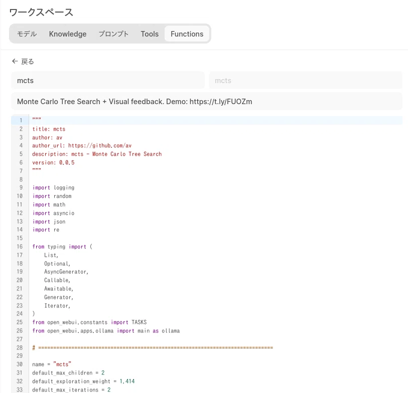The image size is (408, 393).
Task: Click the 'default_max_children = 2' line
Action: point(68,373)
